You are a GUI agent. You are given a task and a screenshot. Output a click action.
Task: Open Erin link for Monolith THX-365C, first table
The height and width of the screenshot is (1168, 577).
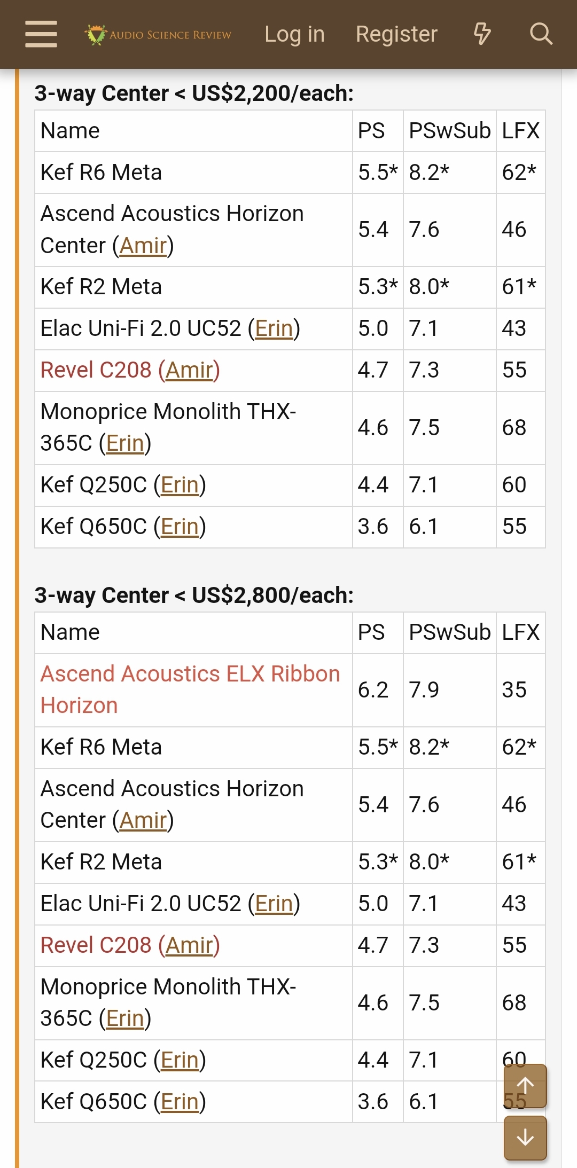(125, 443)
